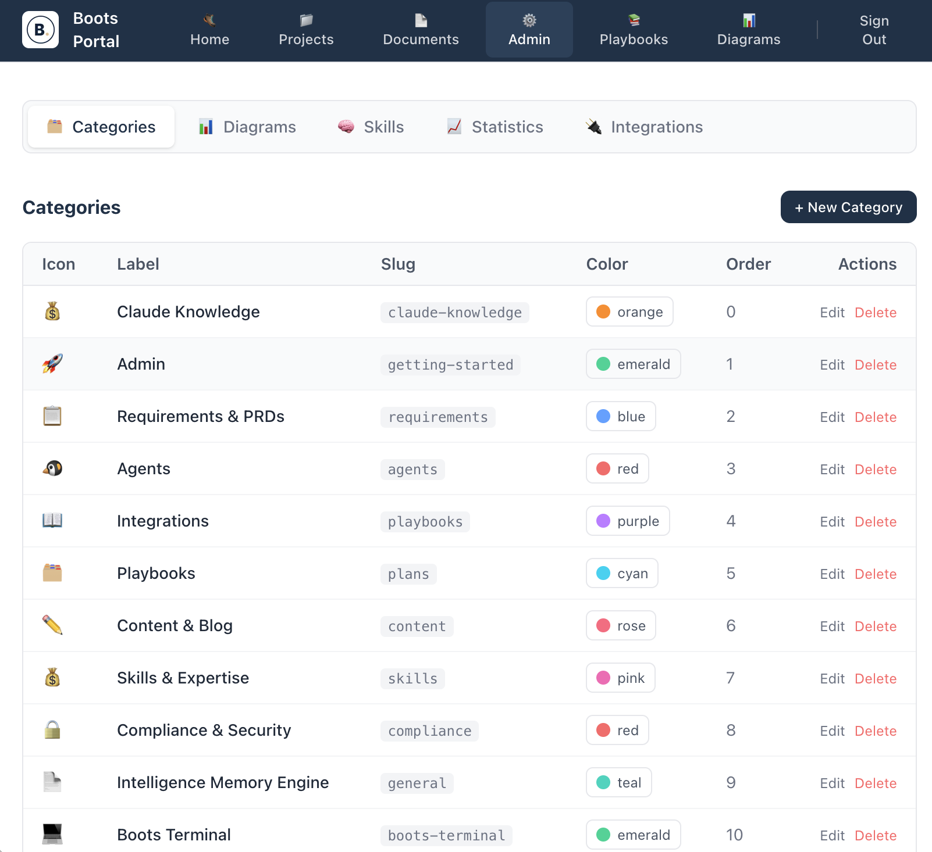Delete the Claude Knowledge category
Screen dimensions: 932x852
(876, 313)
